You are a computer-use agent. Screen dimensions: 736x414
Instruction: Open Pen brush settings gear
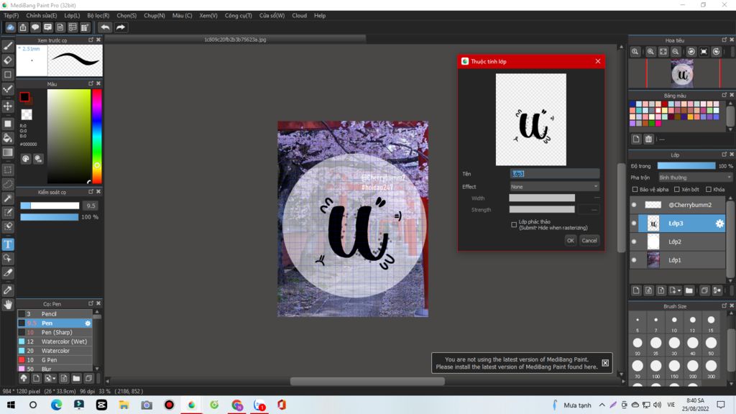point(88,323)
